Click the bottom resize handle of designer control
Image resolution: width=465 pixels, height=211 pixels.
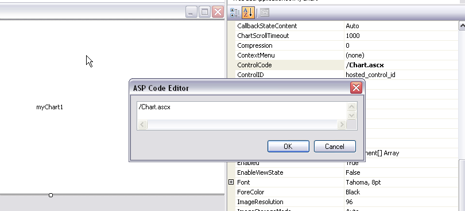click(x=51, y=195)
